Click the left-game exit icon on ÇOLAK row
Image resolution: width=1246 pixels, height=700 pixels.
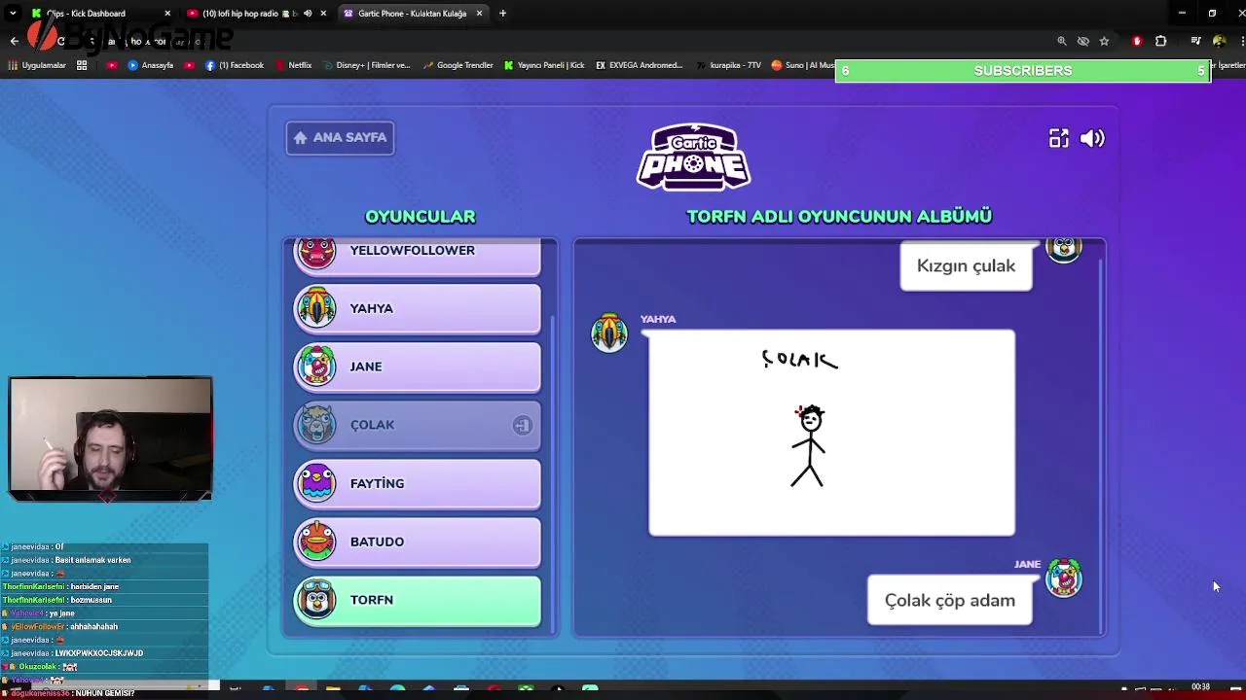click(522, 425)
